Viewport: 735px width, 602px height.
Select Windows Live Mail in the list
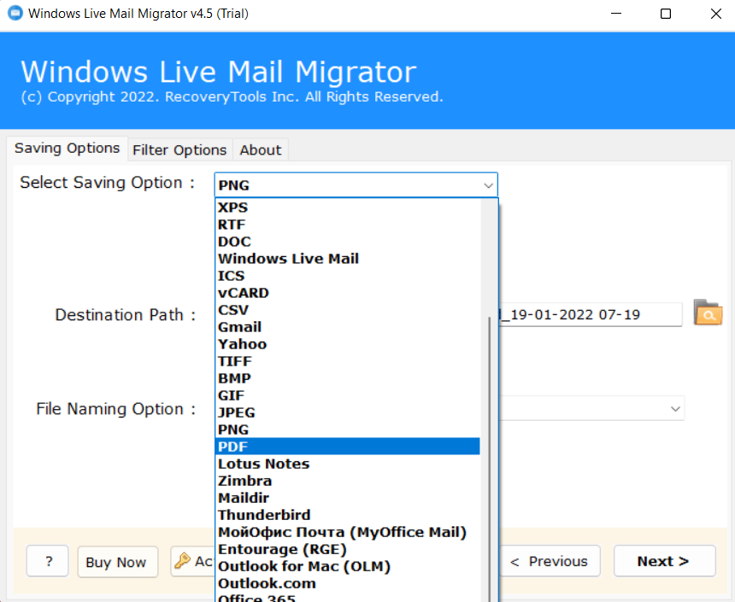pyautogui.click(x=348, y=259)
